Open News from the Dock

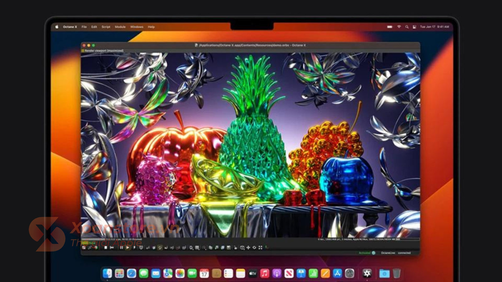pyautogui.click(x=289, y=273)
